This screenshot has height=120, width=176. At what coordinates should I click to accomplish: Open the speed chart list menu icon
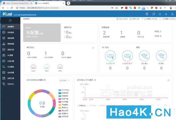coord(169,80)
